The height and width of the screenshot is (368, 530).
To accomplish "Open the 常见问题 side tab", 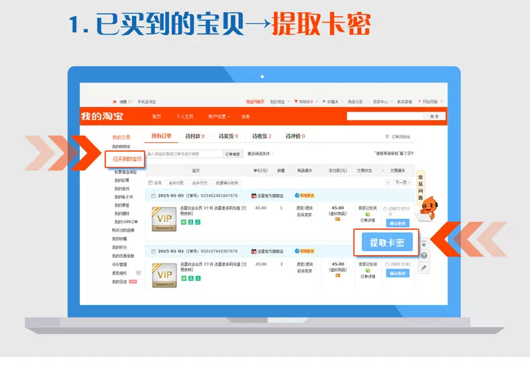I will click(x=421, y=187).
